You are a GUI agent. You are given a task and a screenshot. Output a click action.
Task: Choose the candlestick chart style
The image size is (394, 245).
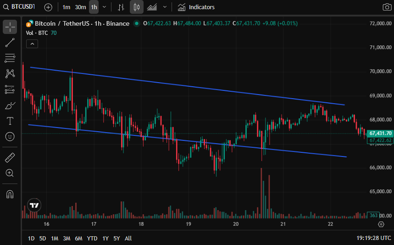click(x=137, y=7)
